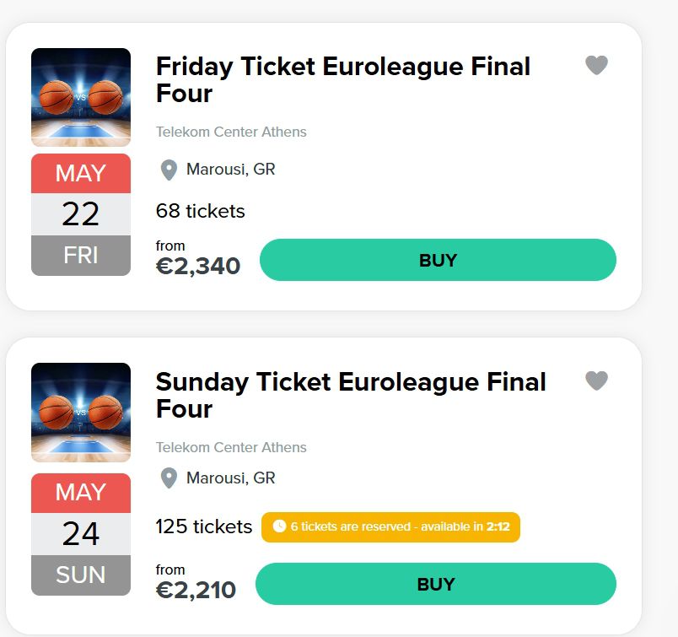Click Telekom Center Athens venue on Sunday card
Viewport: 678px width, 637px height.
point(231,447)
